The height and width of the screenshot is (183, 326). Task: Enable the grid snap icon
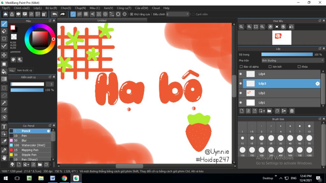pos(86,14)
